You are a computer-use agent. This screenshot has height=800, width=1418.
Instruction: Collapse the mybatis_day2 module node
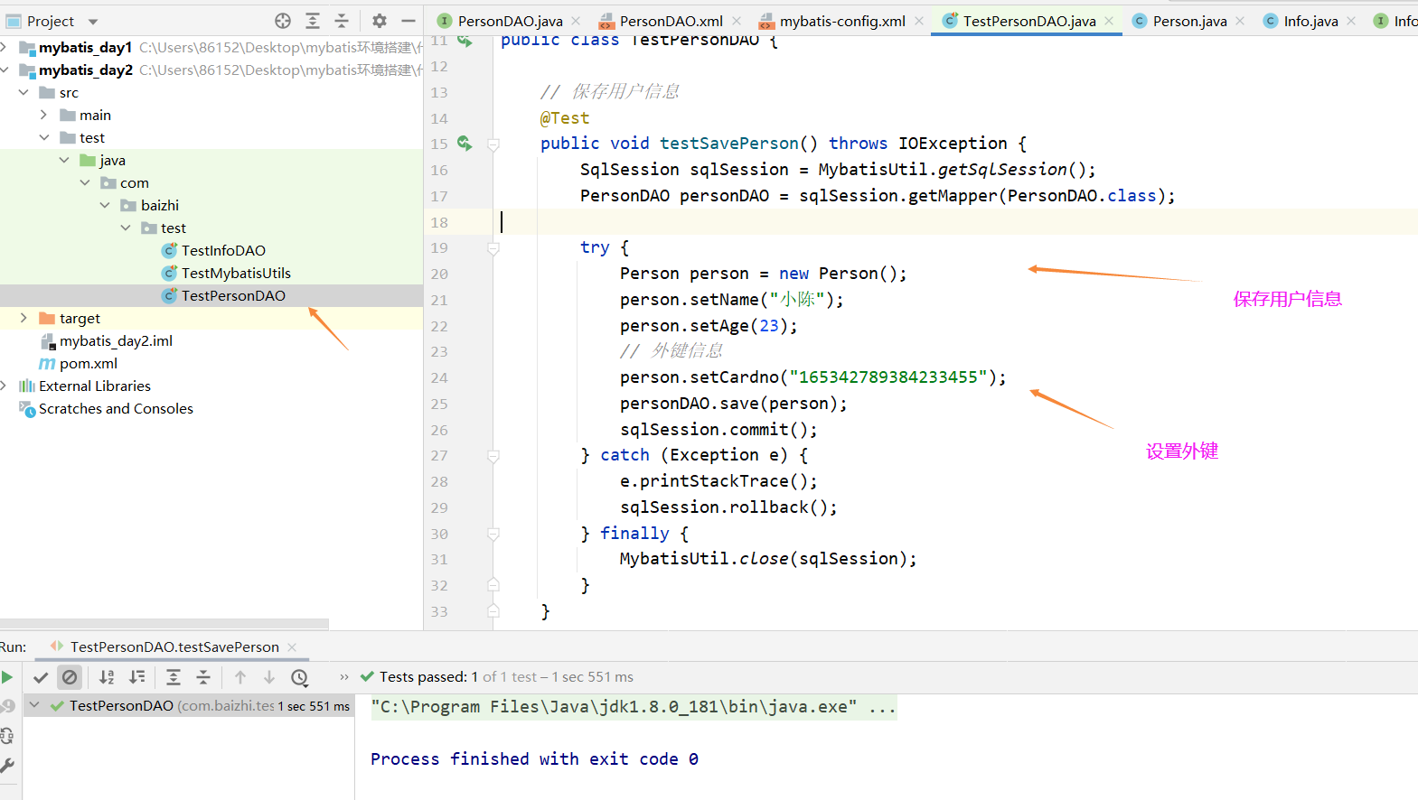click(x=5, y=70)
